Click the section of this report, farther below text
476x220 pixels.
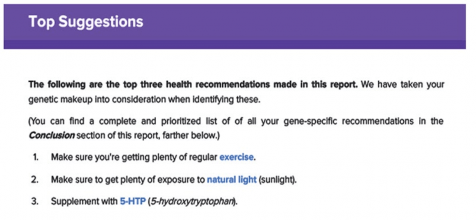[x=148, y=136]
